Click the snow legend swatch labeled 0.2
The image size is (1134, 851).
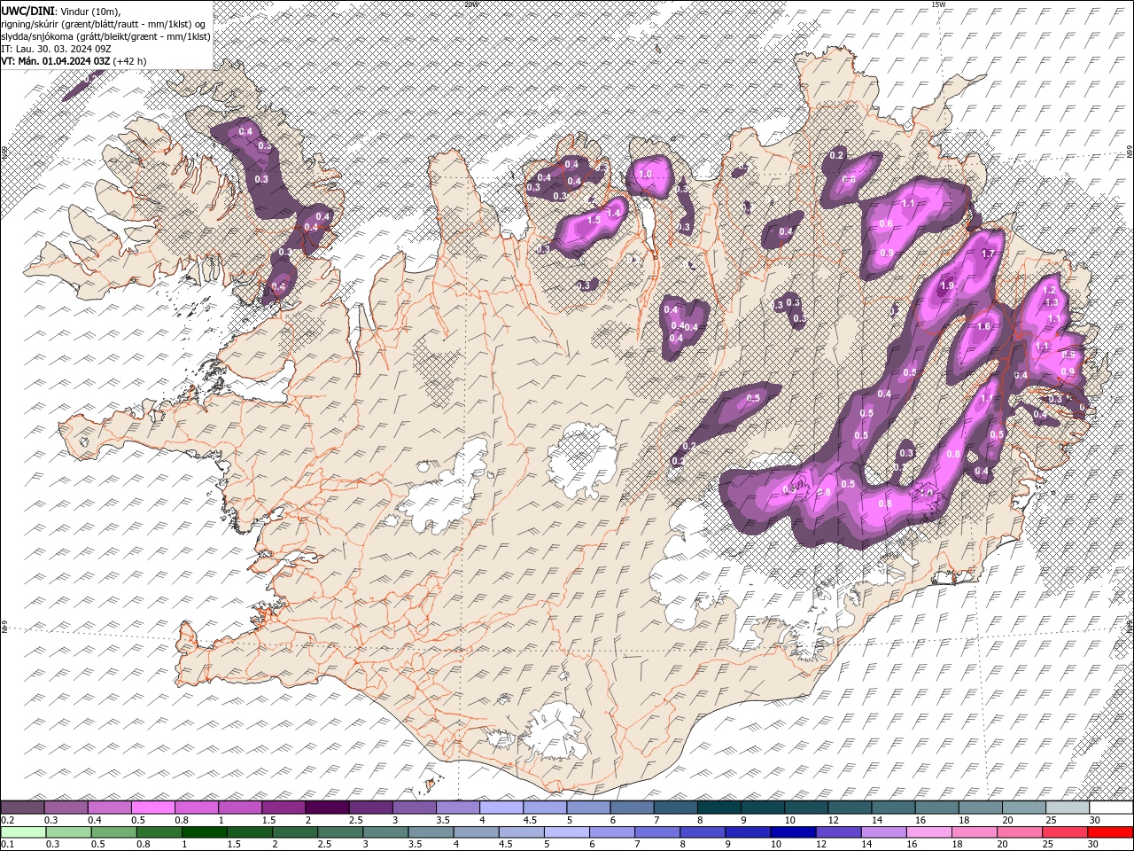pos(23,808)
